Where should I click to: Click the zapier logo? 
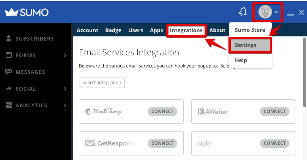(x=205, y=143)
